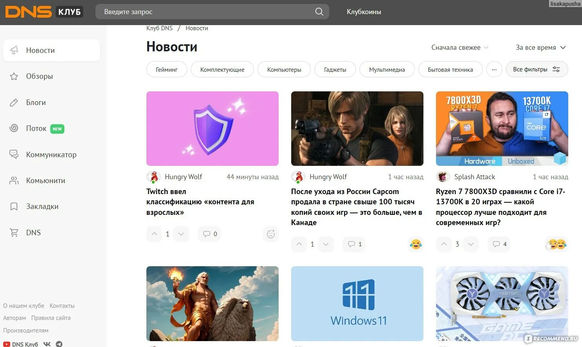Open the Ryzen 7 7800X3D article headline
The image size is (582, 347).
(x=501, y=207)
